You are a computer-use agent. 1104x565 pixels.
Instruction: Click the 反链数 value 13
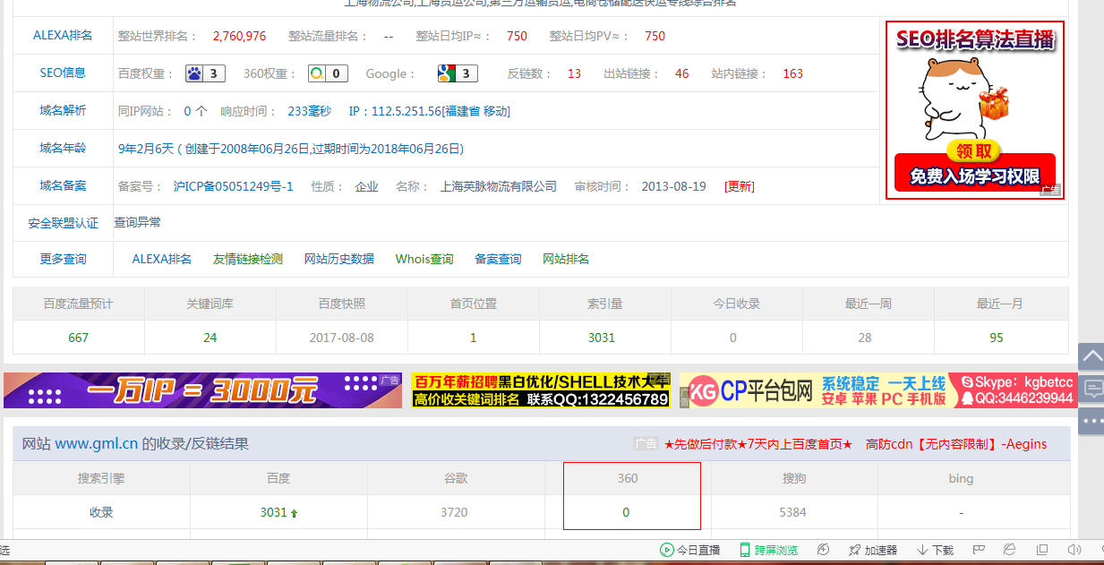574,73
